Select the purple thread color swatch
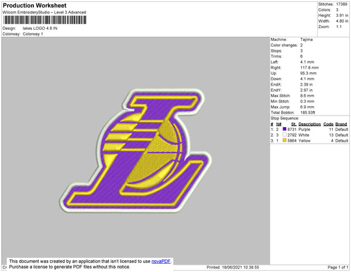 pyautogui.click(x=284, y=129)
